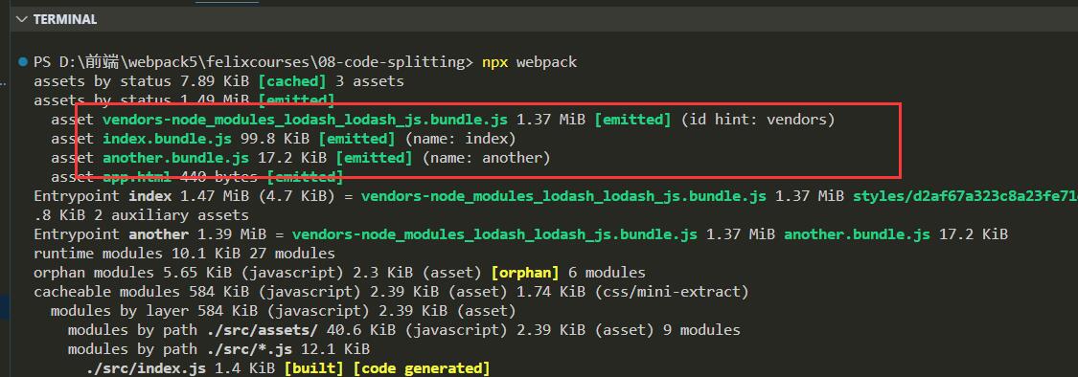Select the TERMINAL panel header label
1078x377 pixels.
pos(65,19)
